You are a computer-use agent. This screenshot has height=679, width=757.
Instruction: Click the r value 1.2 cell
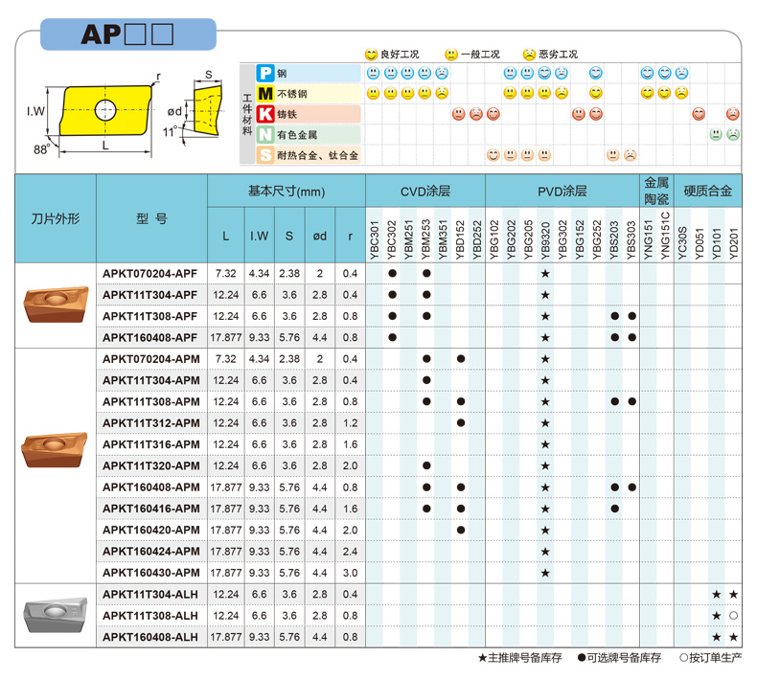(350, 423)
